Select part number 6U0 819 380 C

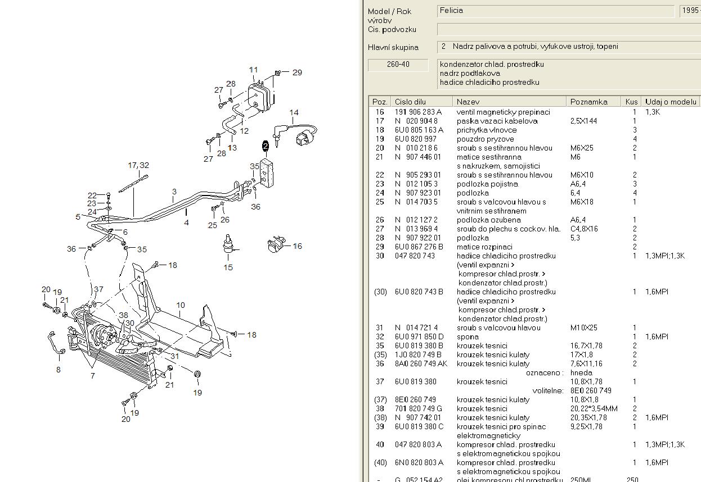click(x=419, y=426)
